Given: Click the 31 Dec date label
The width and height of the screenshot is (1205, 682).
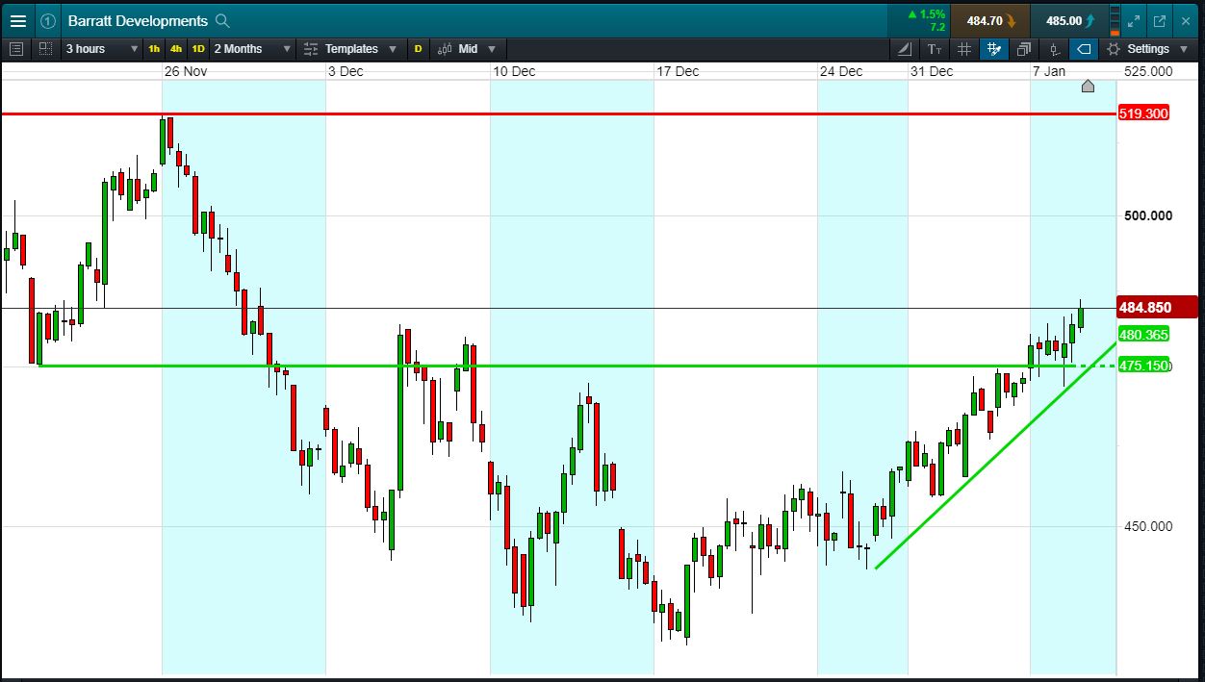Looking at the screenshot, I should pos(932,71).
